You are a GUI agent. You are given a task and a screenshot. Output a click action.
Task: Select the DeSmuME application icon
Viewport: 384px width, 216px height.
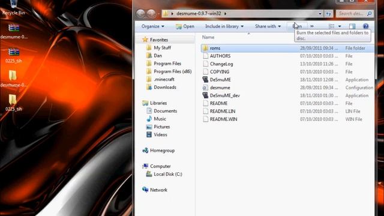[x=205, y=79]
